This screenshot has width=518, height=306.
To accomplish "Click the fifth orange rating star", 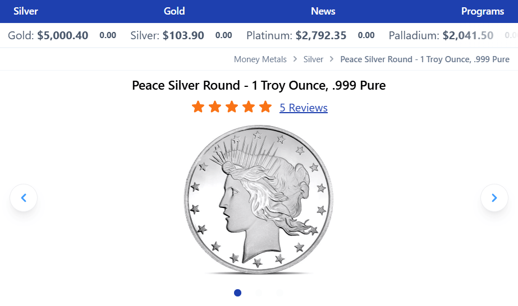I will tap(265, 107).
